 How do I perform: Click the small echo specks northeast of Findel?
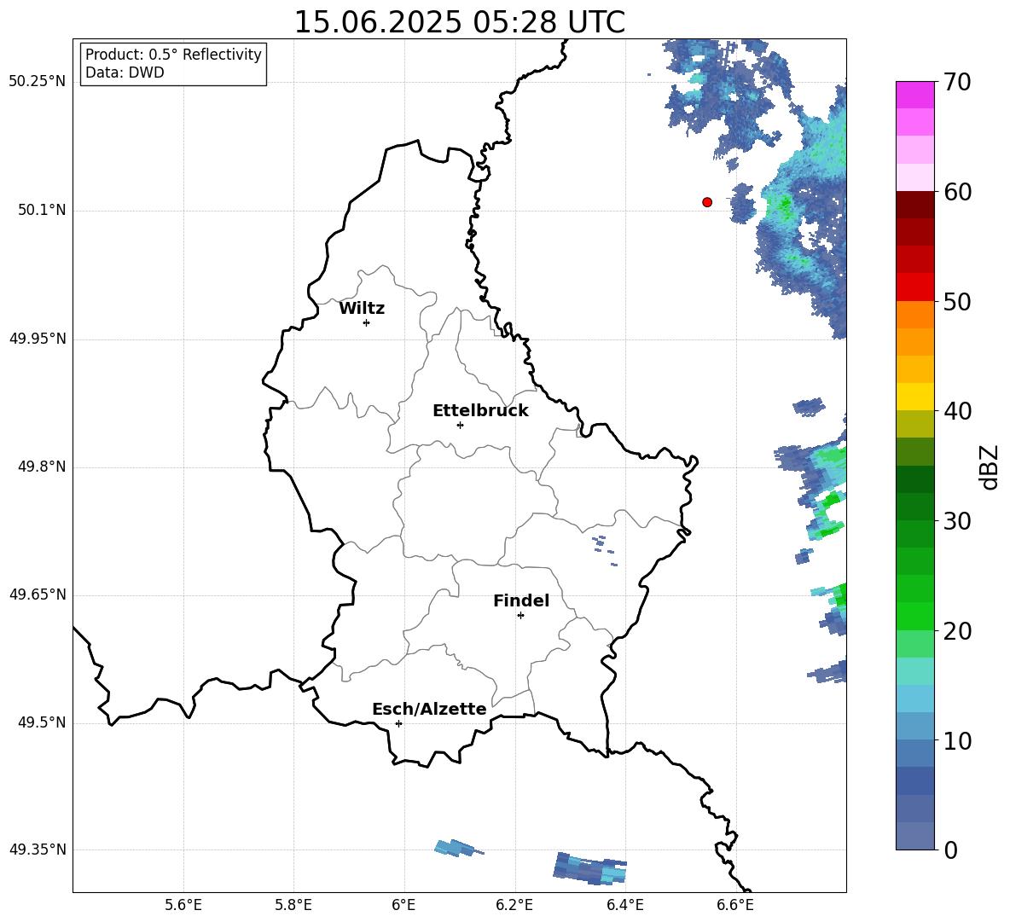coord(604,549)
